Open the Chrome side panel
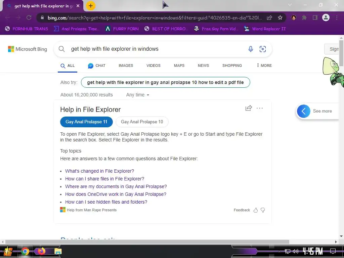The image size is (344, 258). (x=315, y=17)
